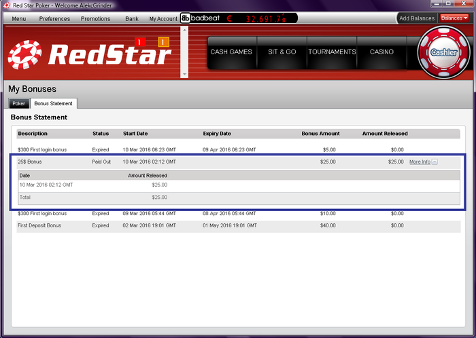This screenshot has width=476, height=338.
Task: Click the Description column header
Action: pyautogui.click(x=33, y=134)
